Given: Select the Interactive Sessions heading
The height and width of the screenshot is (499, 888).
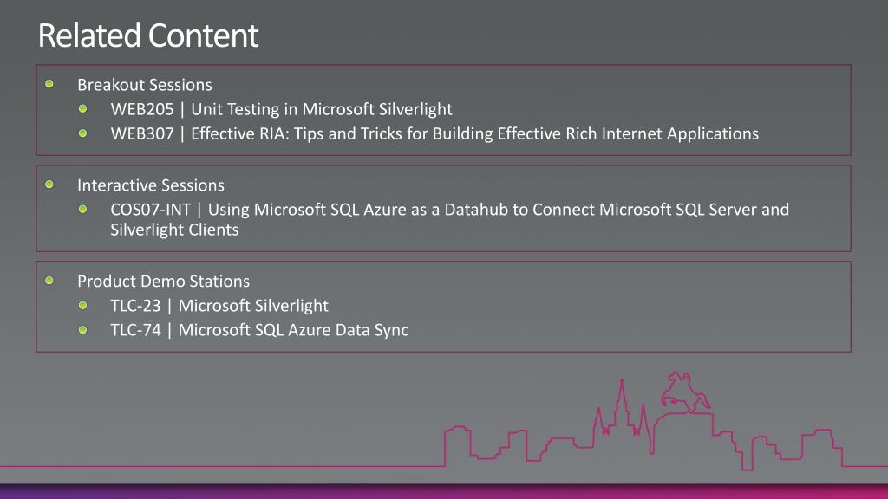Looking at the screenshot, I should coord(151,185).
